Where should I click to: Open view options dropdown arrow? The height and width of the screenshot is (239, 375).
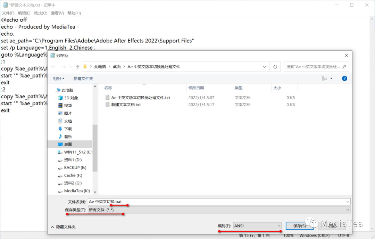[331, 79]
